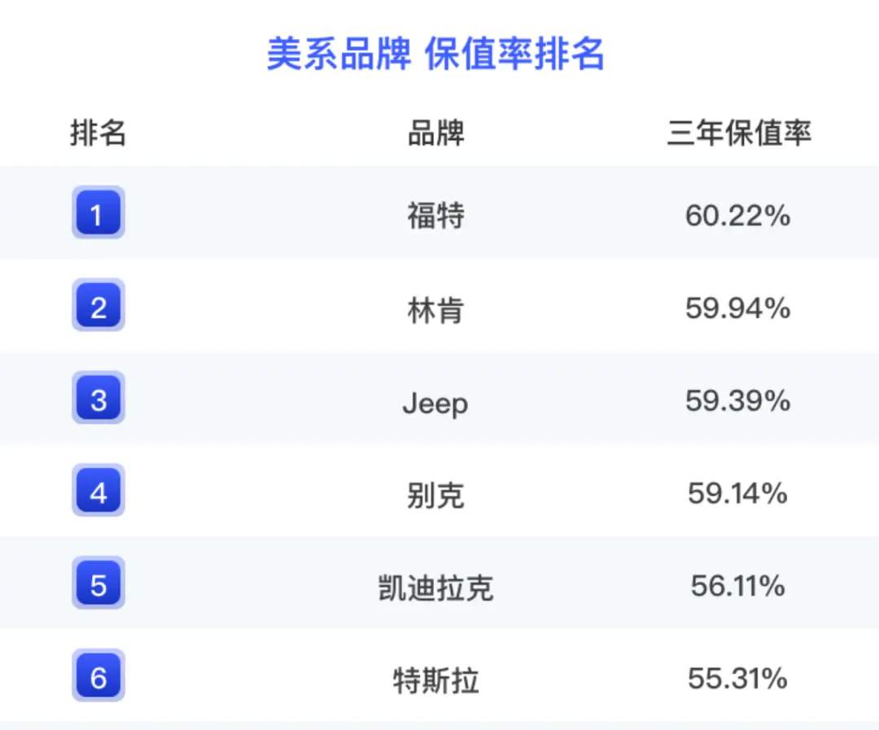Viewport: 879px width, 730px height.
Task: Select the rank 5 badge icon
Action: point(98,583)
